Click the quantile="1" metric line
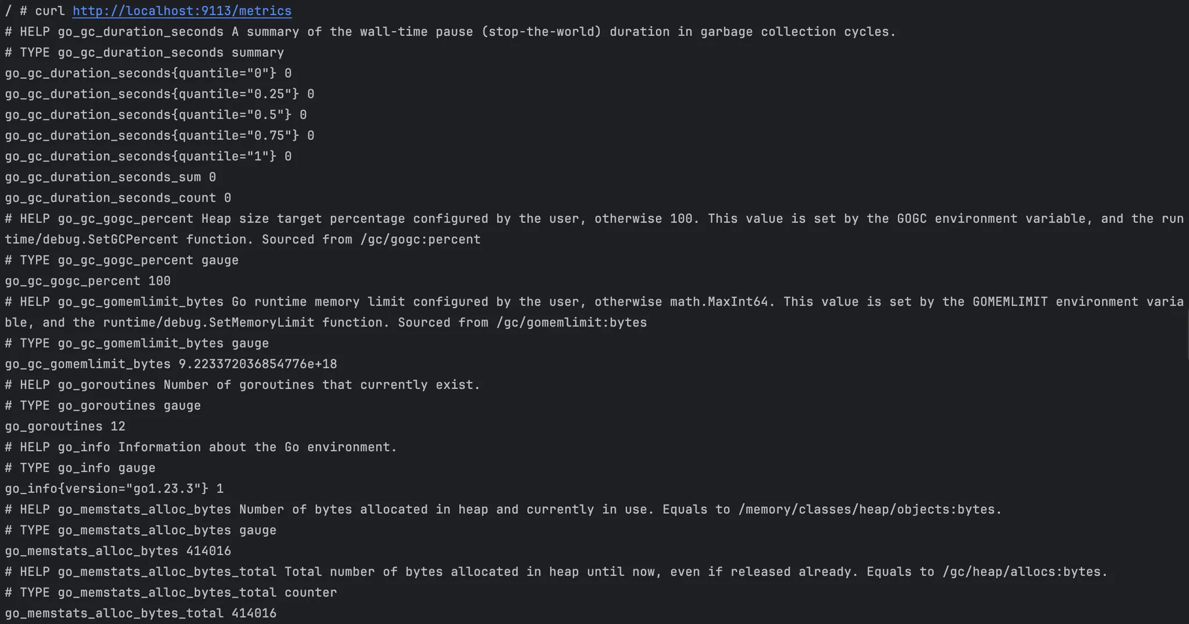Image resolution: width=1189 pixels, height=624 pixels. pos(148,157)
